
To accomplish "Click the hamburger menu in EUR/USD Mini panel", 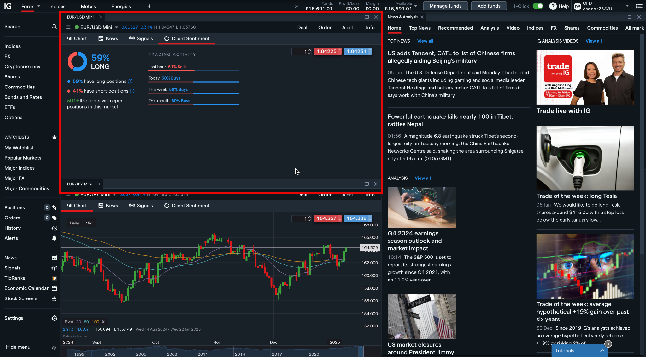I will pos(68,27).
